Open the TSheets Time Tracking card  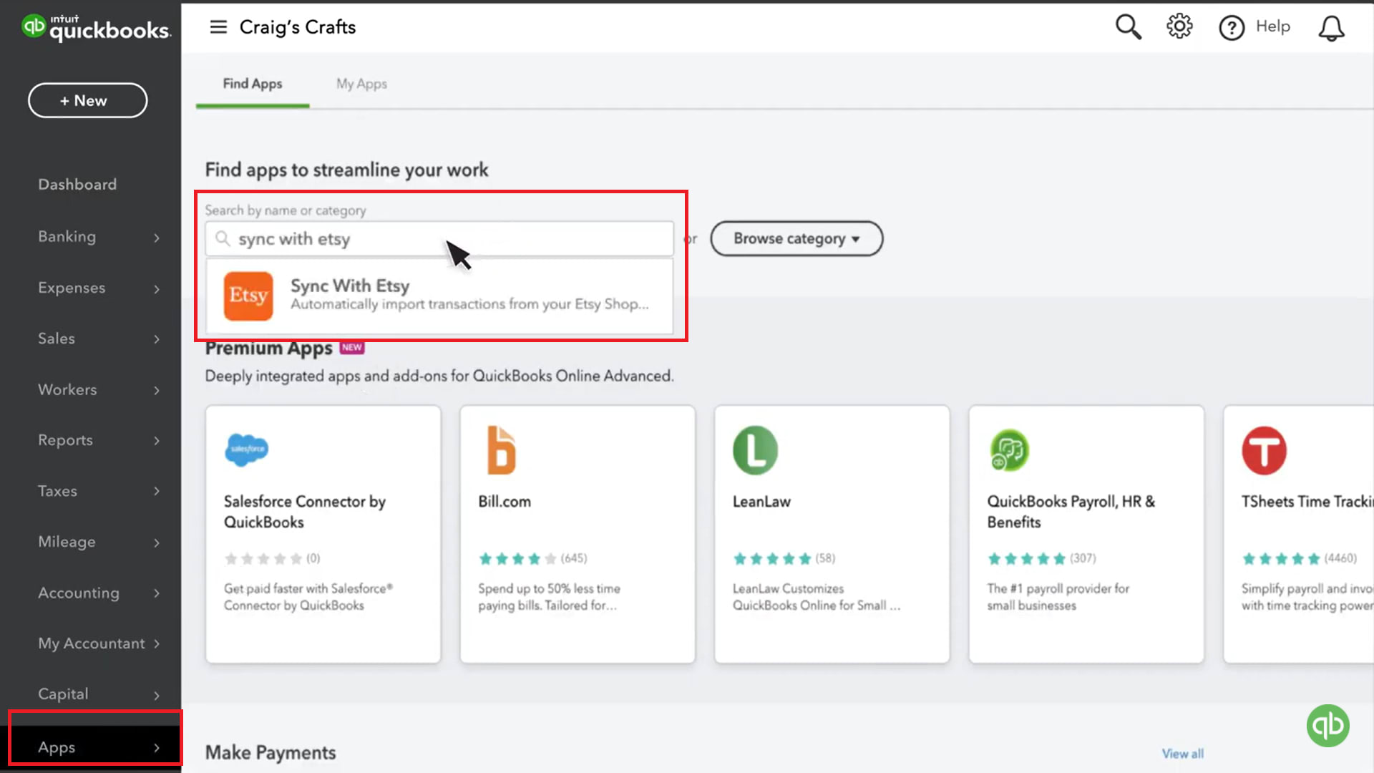[1299, 534]
